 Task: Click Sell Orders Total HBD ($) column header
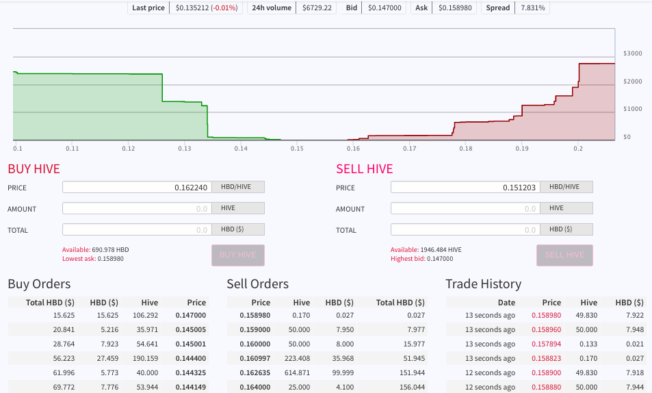(400, 303)
